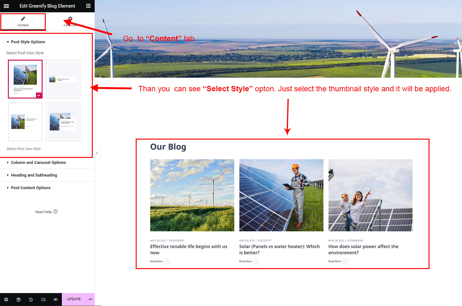Open save options arrow beside UPDATE
462x306 pixels.
[90, 299]
